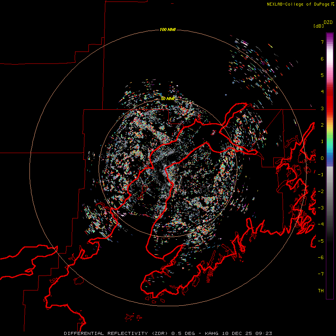Click the 0 dB scale label

(x=322, y=158)
